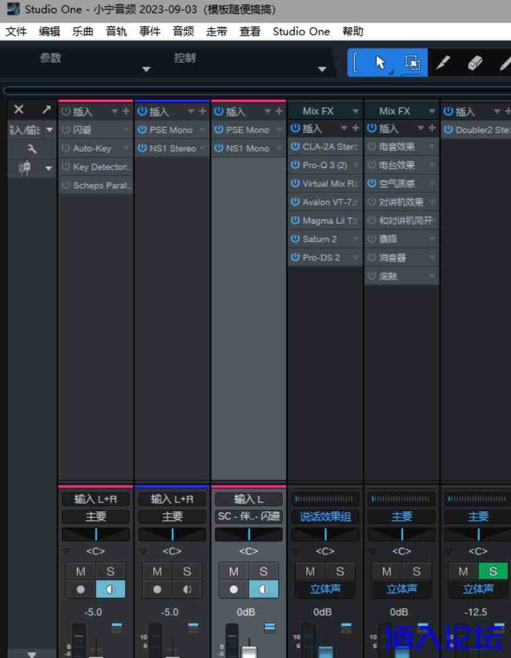Open the Studio One menu

(301, 32)
